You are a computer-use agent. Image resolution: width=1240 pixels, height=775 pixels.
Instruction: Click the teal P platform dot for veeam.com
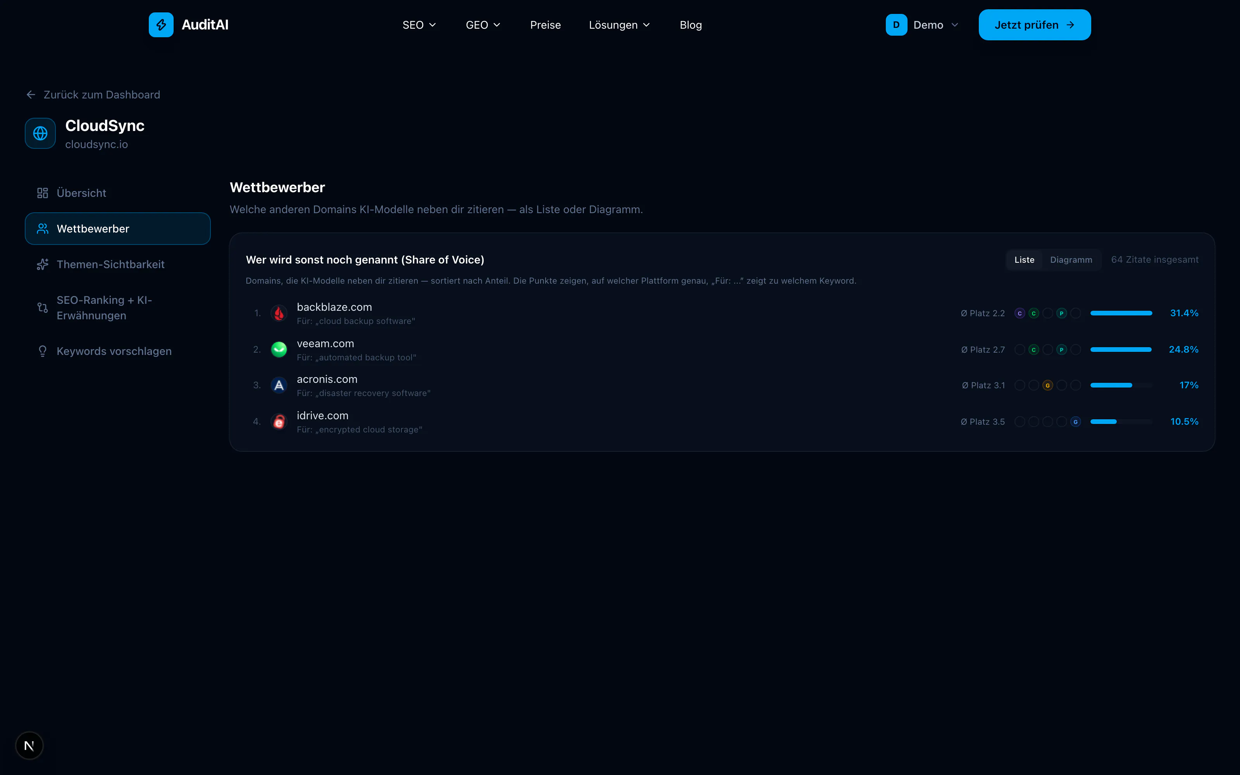point(1062,350)
